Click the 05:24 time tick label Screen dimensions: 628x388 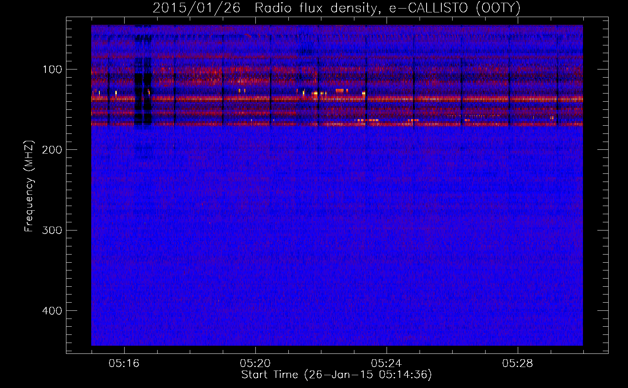(387, 364)
